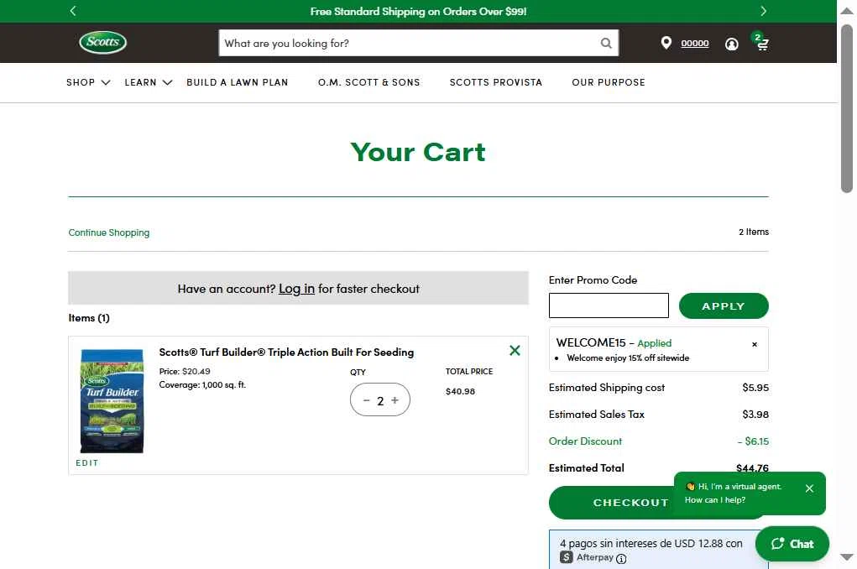This screenshot has height=569, width=857.
Task: Open the shopping cart icon
Action: (761, 42)
